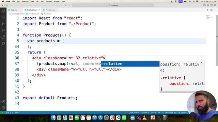Click 'components' in breadcrumb path
Screen dimensions: 218x122
coord(18,14)
